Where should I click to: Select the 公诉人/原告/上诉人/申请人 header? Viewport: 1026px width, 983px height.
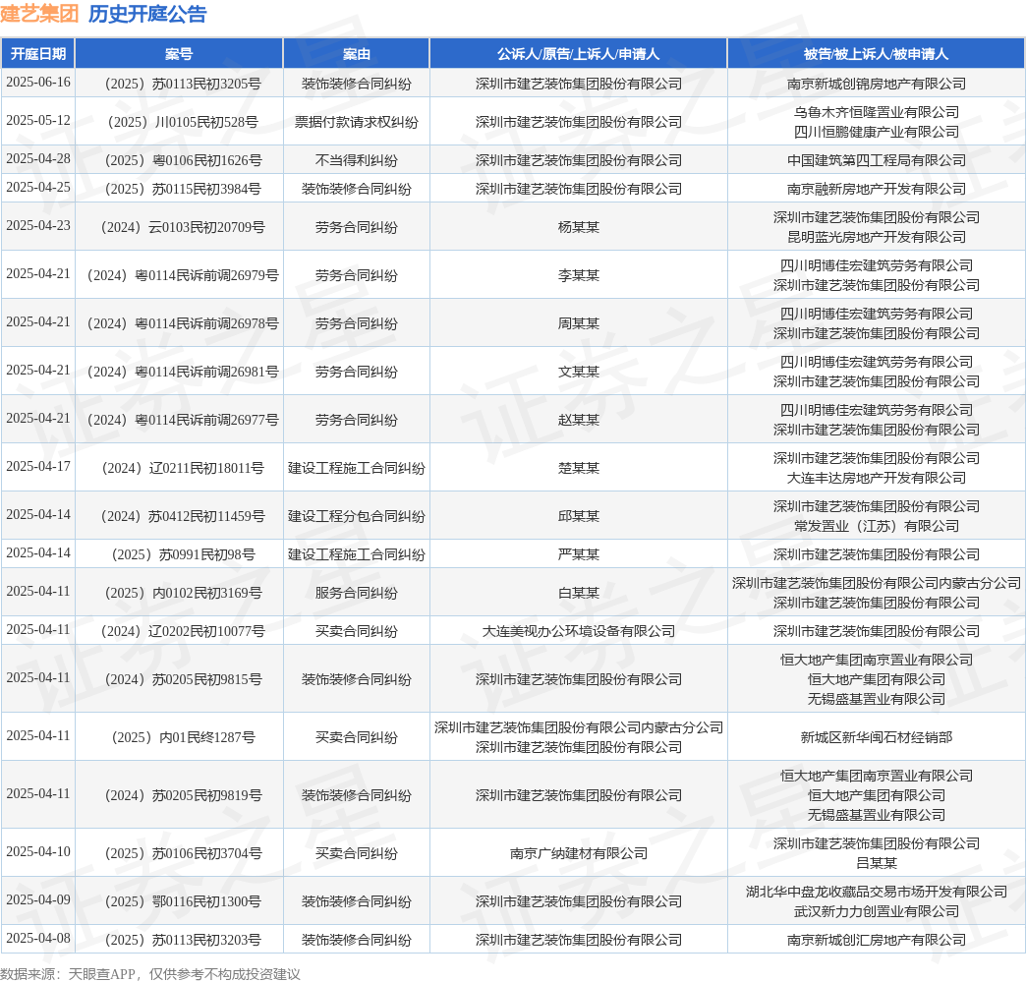pos(579,54)
